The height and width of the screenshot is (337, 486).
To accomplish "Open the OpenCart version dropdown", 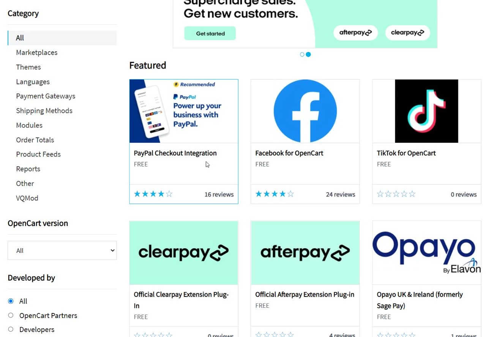I will pyautogui.click(x=62, y=250).
